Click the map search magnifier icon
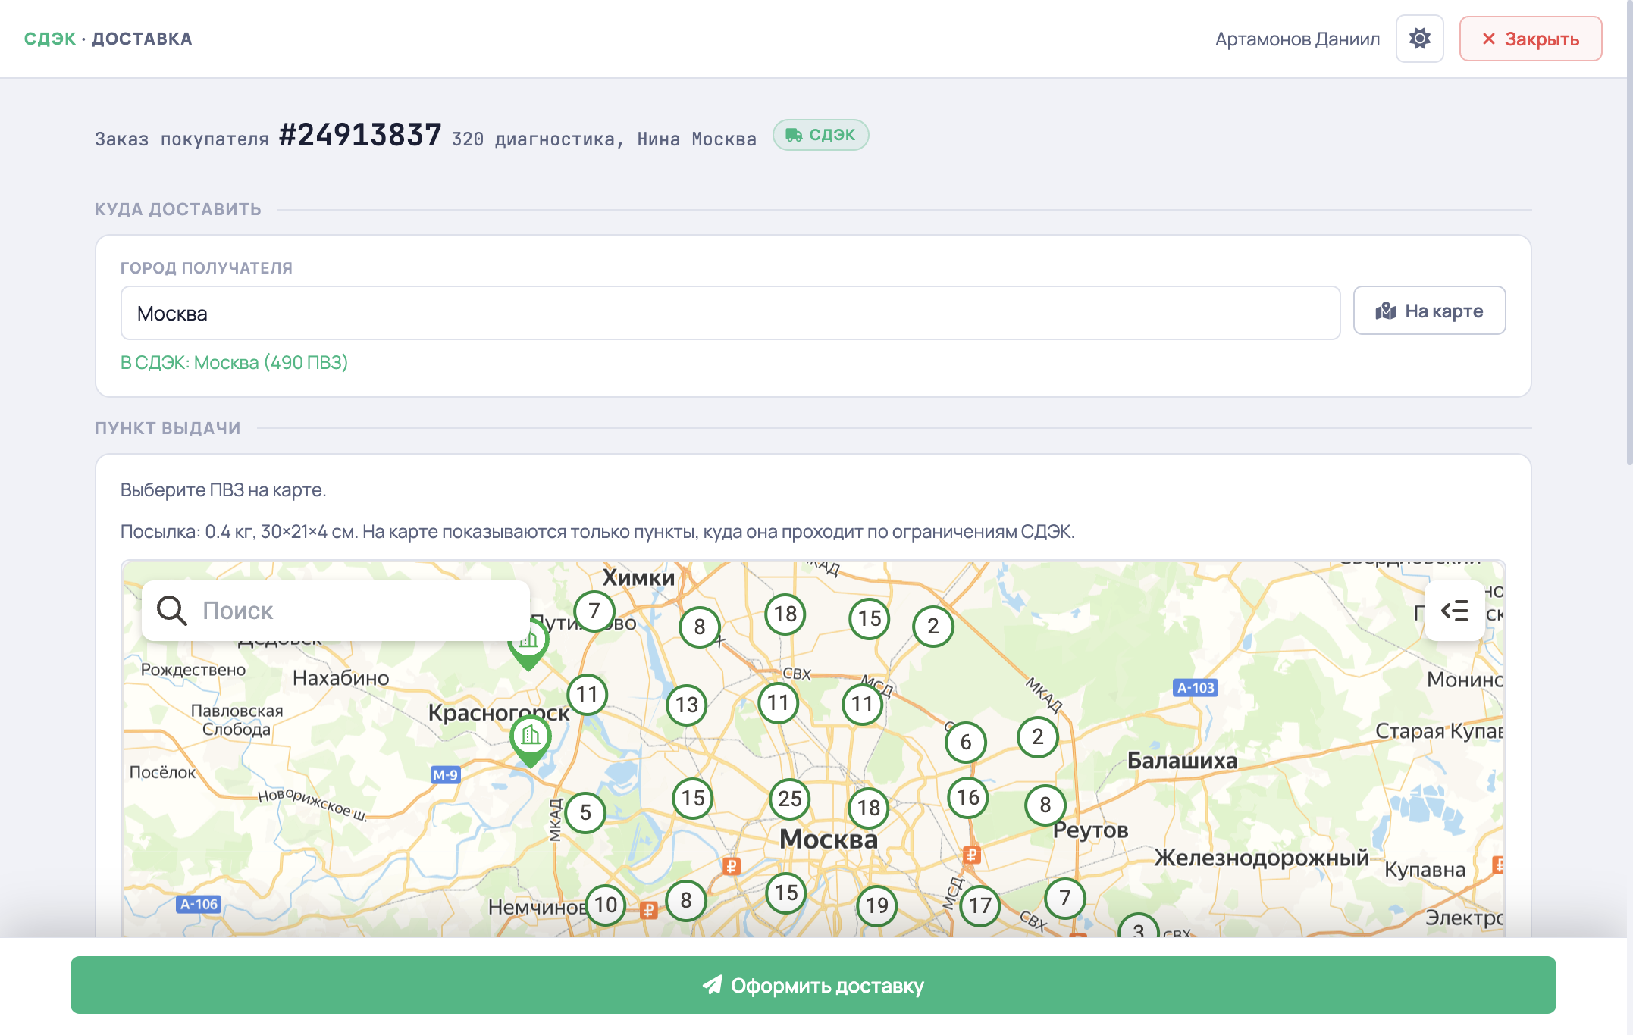 (x=171, y=611)
